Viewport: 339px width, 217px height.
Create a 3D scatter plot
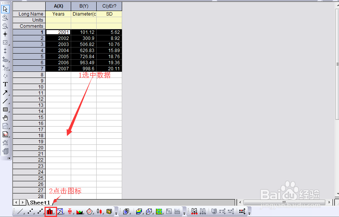pos(149,211)
